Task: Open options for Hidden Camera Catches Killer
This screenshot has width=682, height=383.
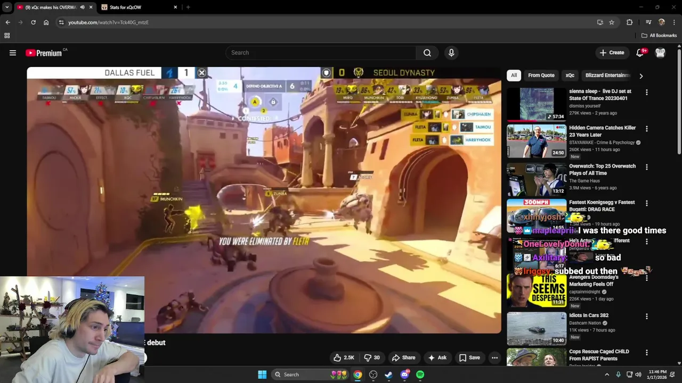Action: click(x=647, y=129)
